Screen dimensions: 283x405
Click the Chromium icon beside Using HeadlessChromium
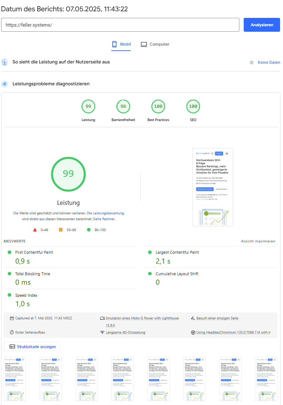click(x=193, y=332)
